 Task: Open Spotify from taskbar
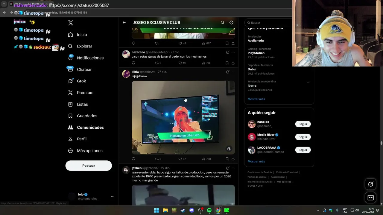[x=209, y=210]
